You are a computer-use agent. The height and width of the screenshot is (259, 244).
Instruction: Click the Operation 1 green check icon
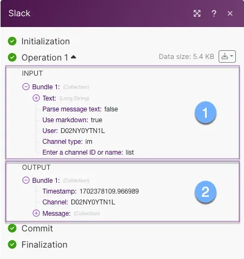(x=12, y=57)
